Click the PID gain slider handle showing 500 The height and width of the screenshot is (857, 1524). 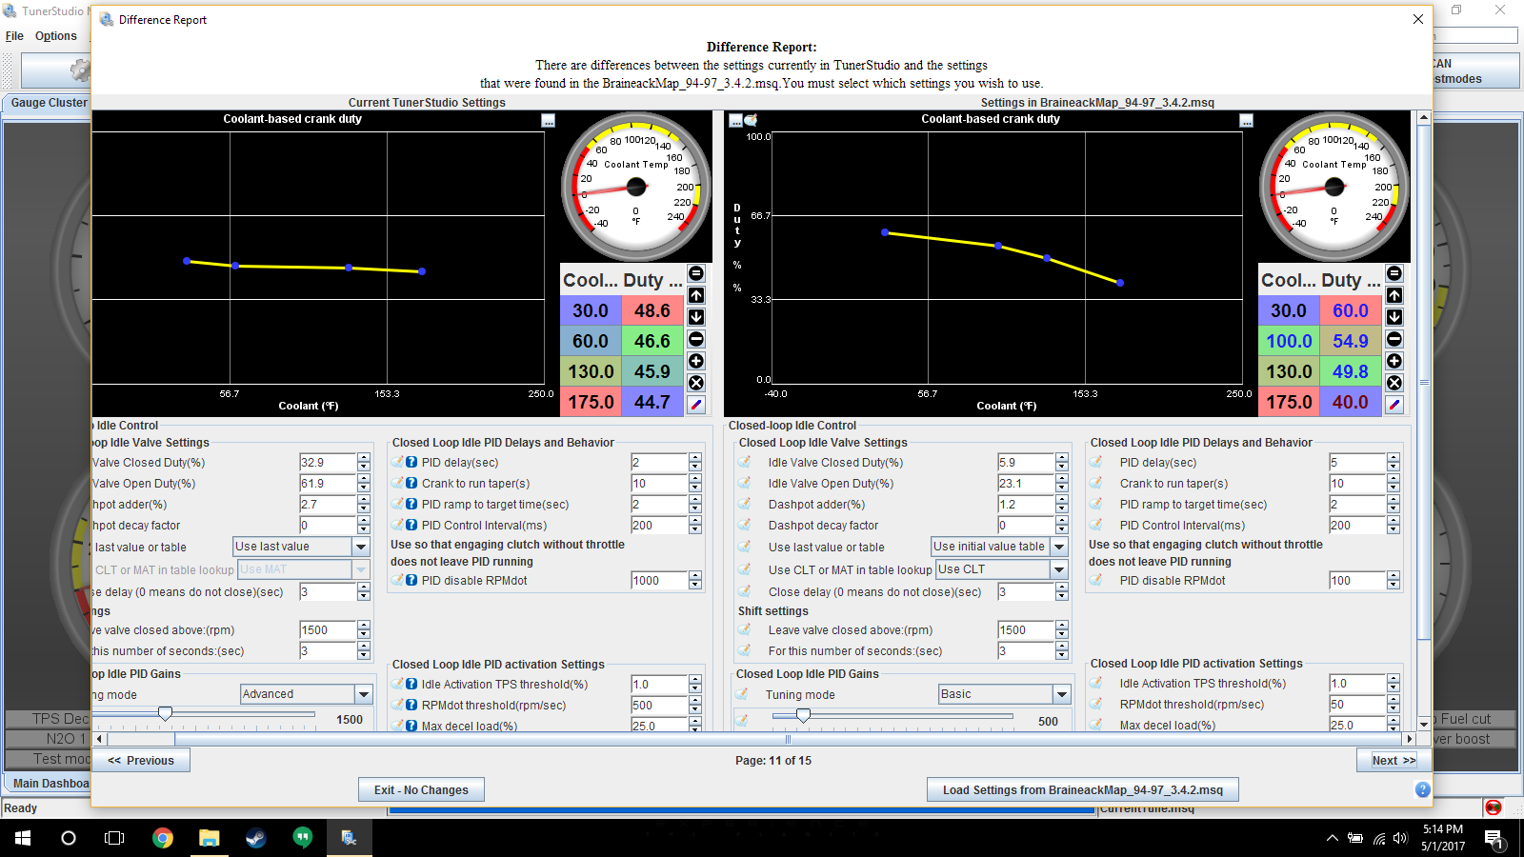coord(803,715)
